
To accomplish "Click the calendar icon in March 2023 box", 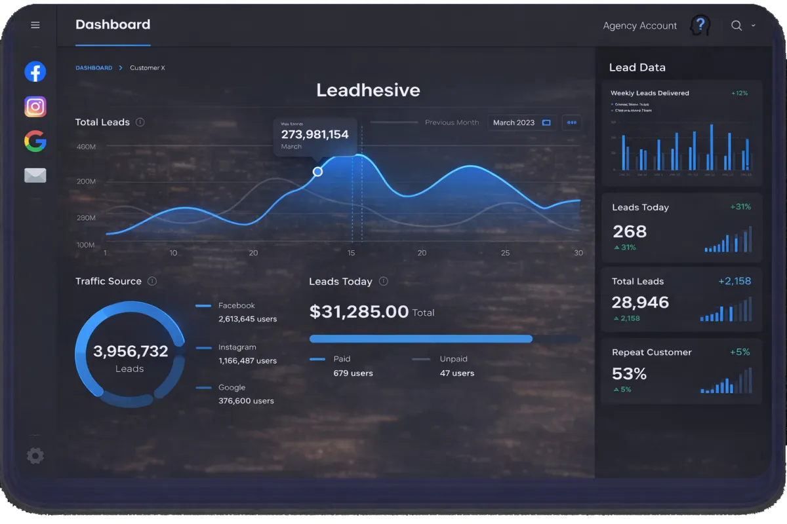I will (546, 122).
